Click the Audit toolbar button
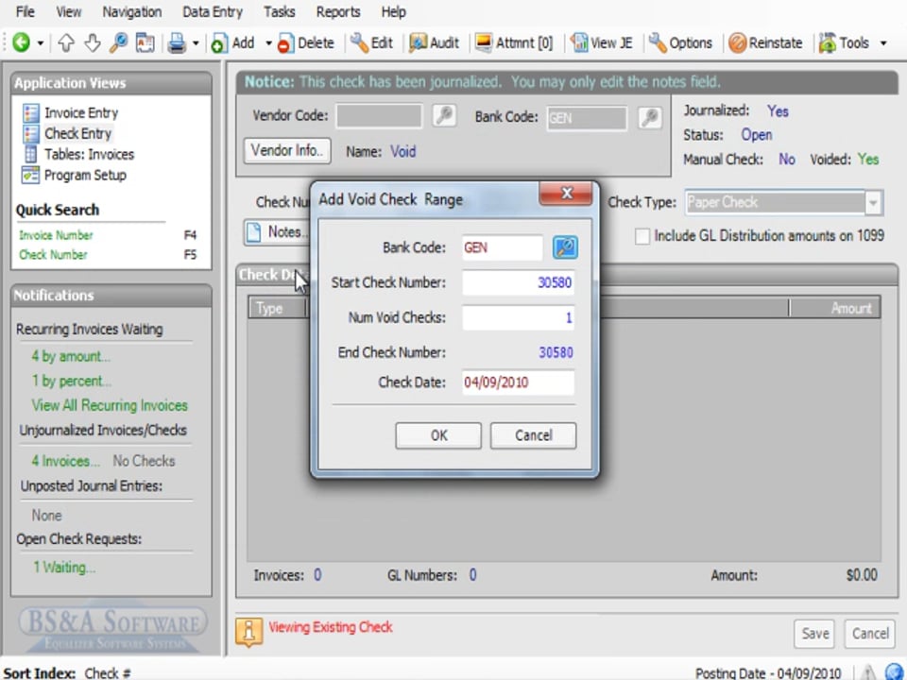This screenshot has width=907, height=680. 434,42
